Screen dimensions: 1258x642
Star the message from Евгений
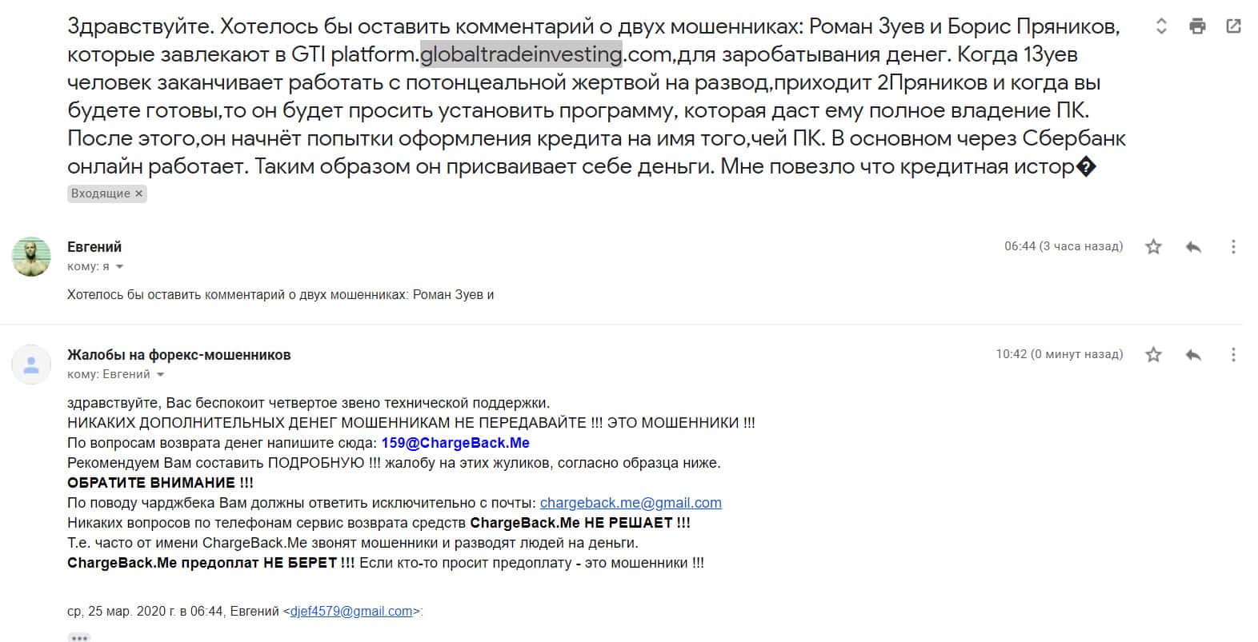[x=1153, y=246]
